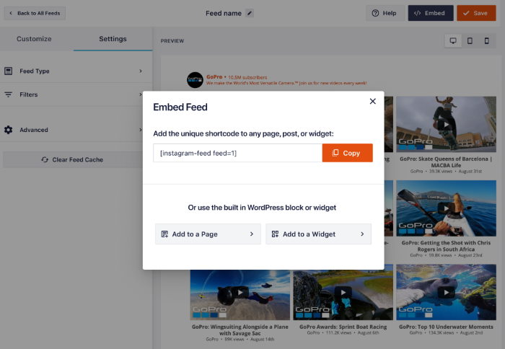Choose Add to a Page option
The height and width of the screenshot is (349, 505).
pyautogui.click(x=208, y=234)
